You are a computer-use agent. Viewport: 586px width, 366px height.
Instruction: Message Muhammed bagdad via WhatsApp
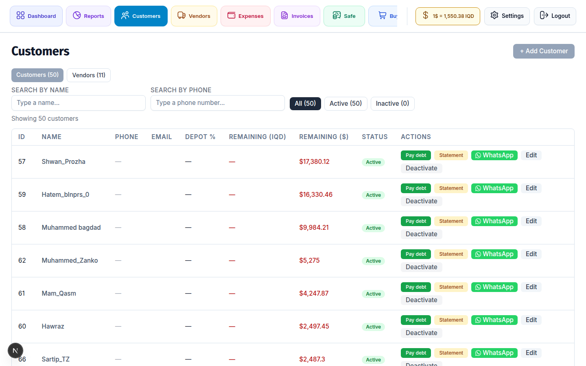pos(494,221)
